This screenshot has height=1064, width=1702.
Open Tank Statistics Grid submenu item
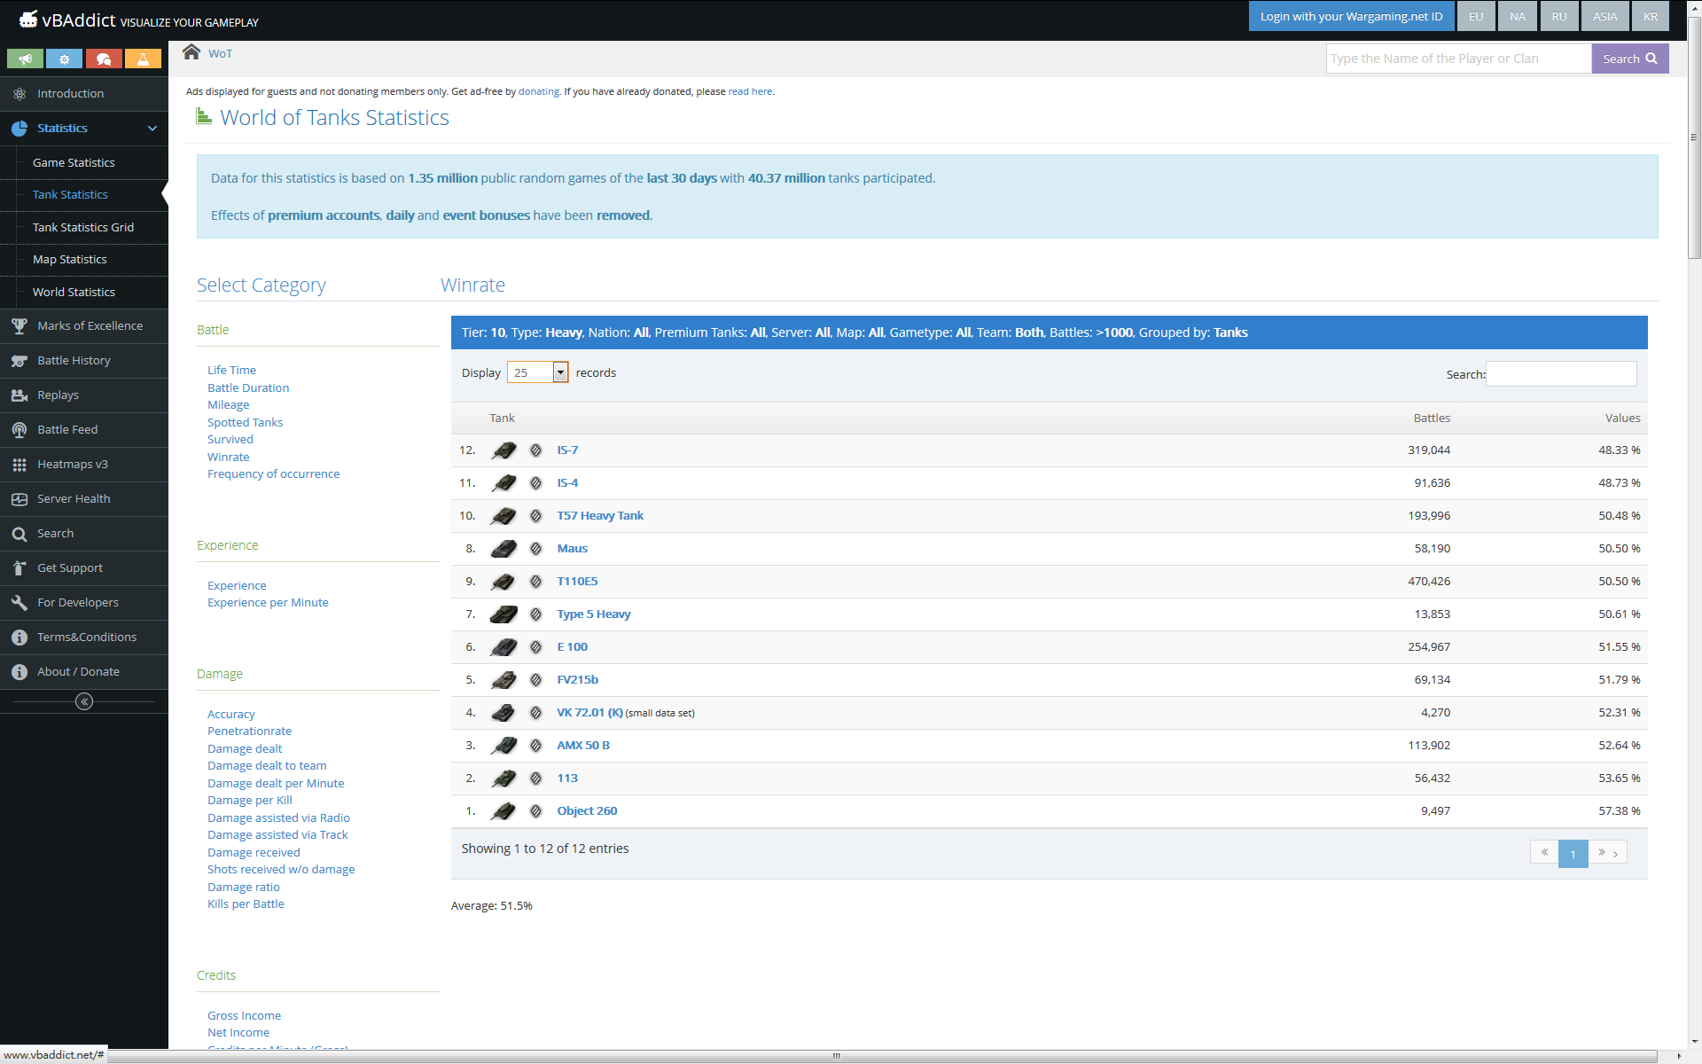click(x=83, y=227)
